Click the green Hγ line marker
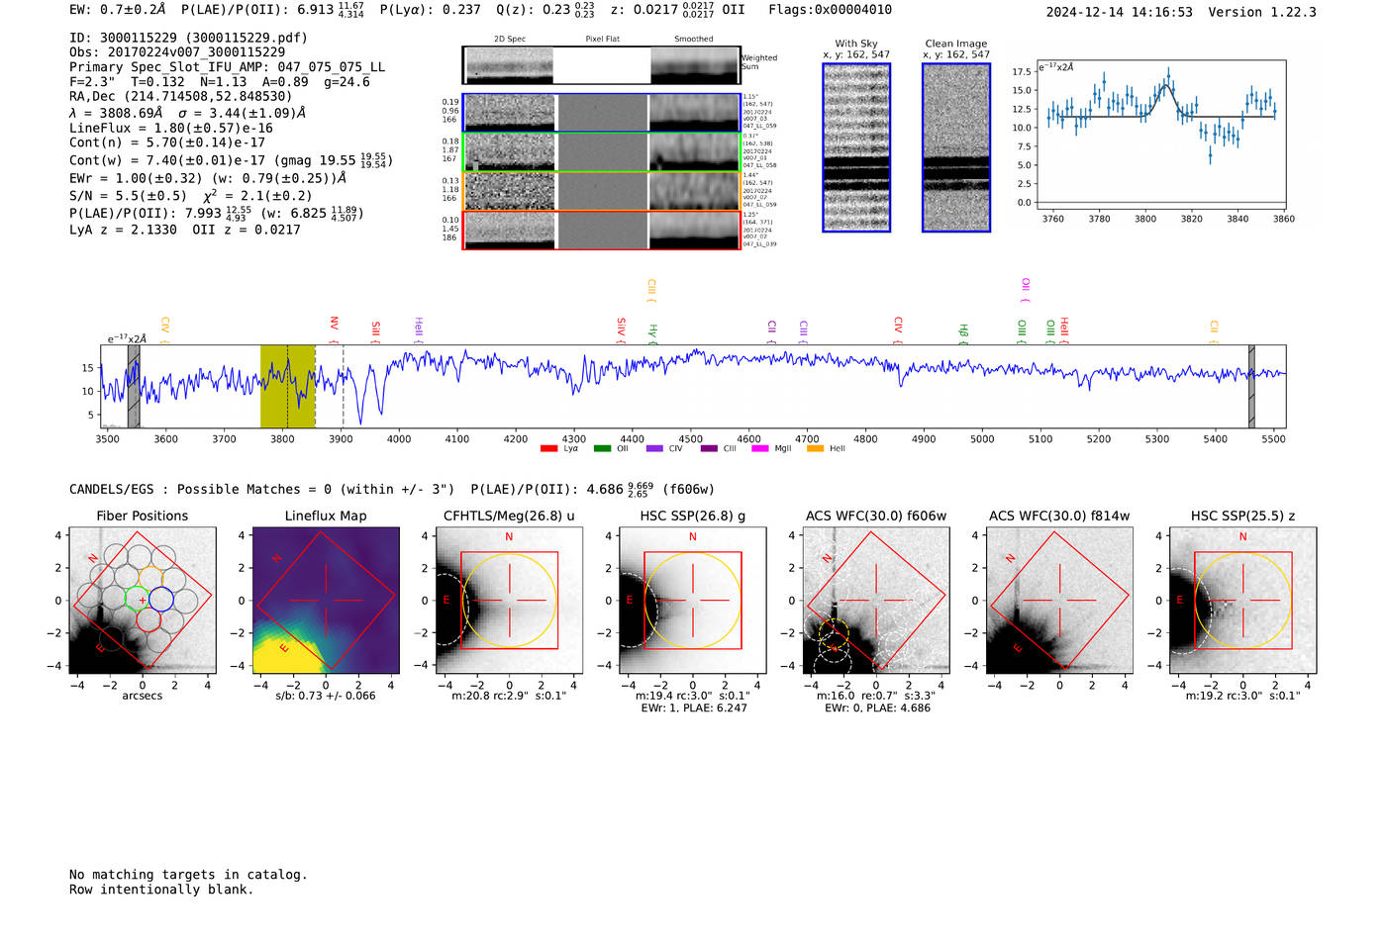Image resolution: width=1386 pixels, height=943 pixels. click(652, 333)
